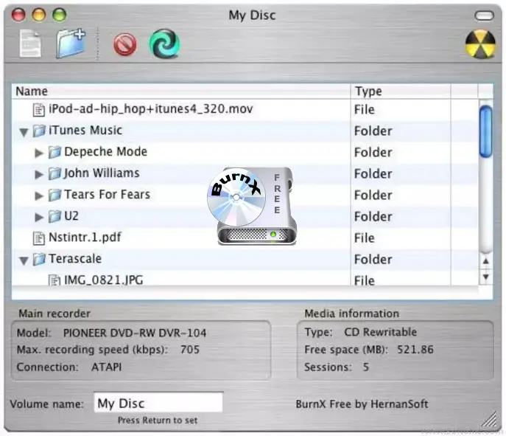The image size is (506, 436).
Task: Sort by the Name column header
Action: [181, 91]
